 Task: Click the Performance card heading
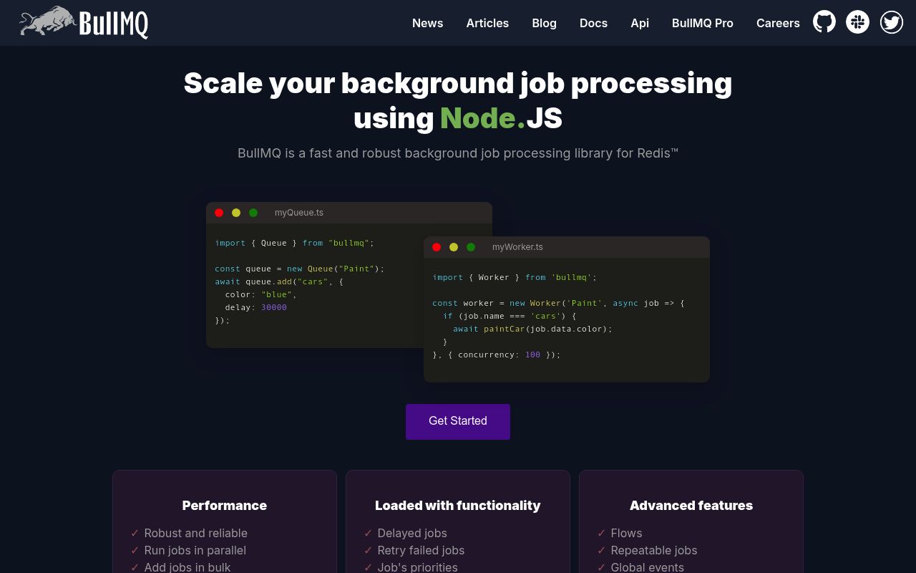[225, 506]
